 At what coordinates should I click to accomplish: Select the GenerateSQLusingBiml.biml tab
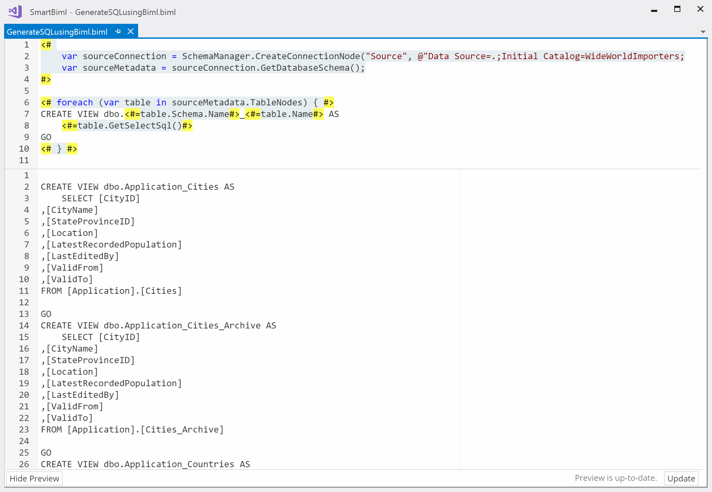(57, 32)
